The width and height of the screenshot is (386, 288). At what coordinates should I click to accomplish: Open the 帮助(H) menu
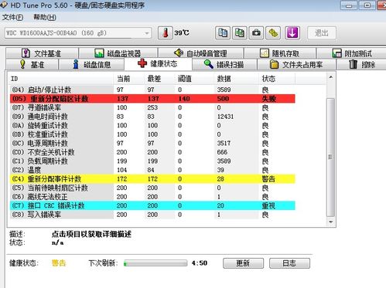(x=45, y=17)
